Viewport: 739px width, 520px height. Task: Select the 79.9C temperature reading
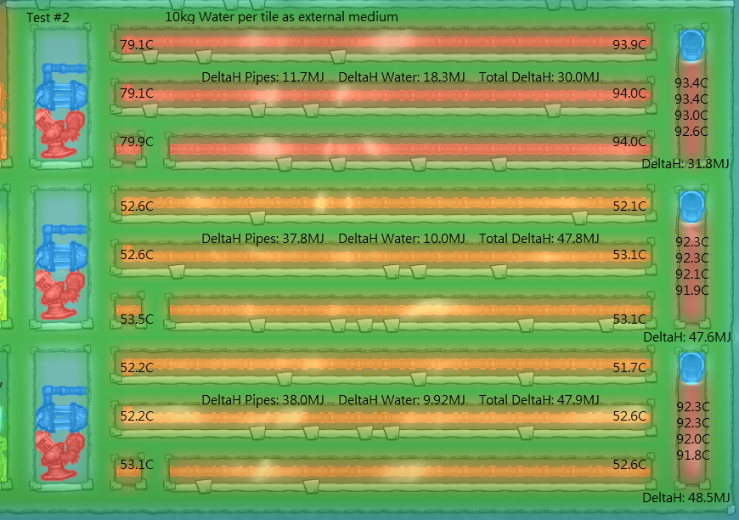(137, 141)
